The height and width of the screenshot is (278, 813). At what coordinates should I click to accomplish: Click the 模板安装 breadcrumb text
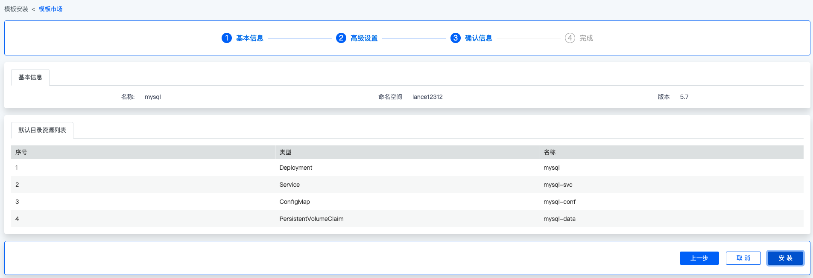point(16,9)
